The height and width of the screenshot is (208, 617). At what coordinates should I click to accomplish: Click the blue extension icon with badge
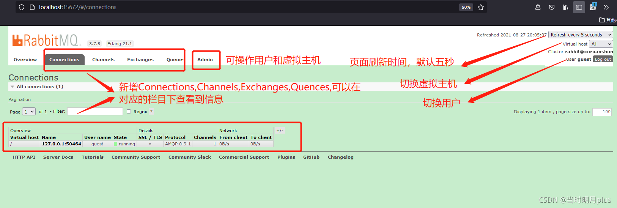click(593, 7)
